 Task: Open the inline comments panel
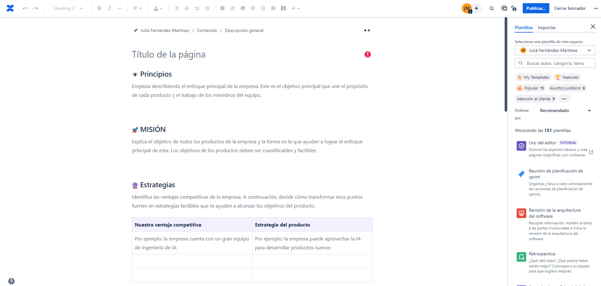point(504,8)
